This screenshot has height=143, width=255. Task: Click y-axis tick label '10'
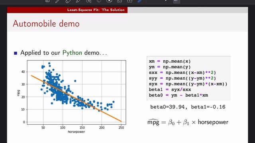(23, 110)
